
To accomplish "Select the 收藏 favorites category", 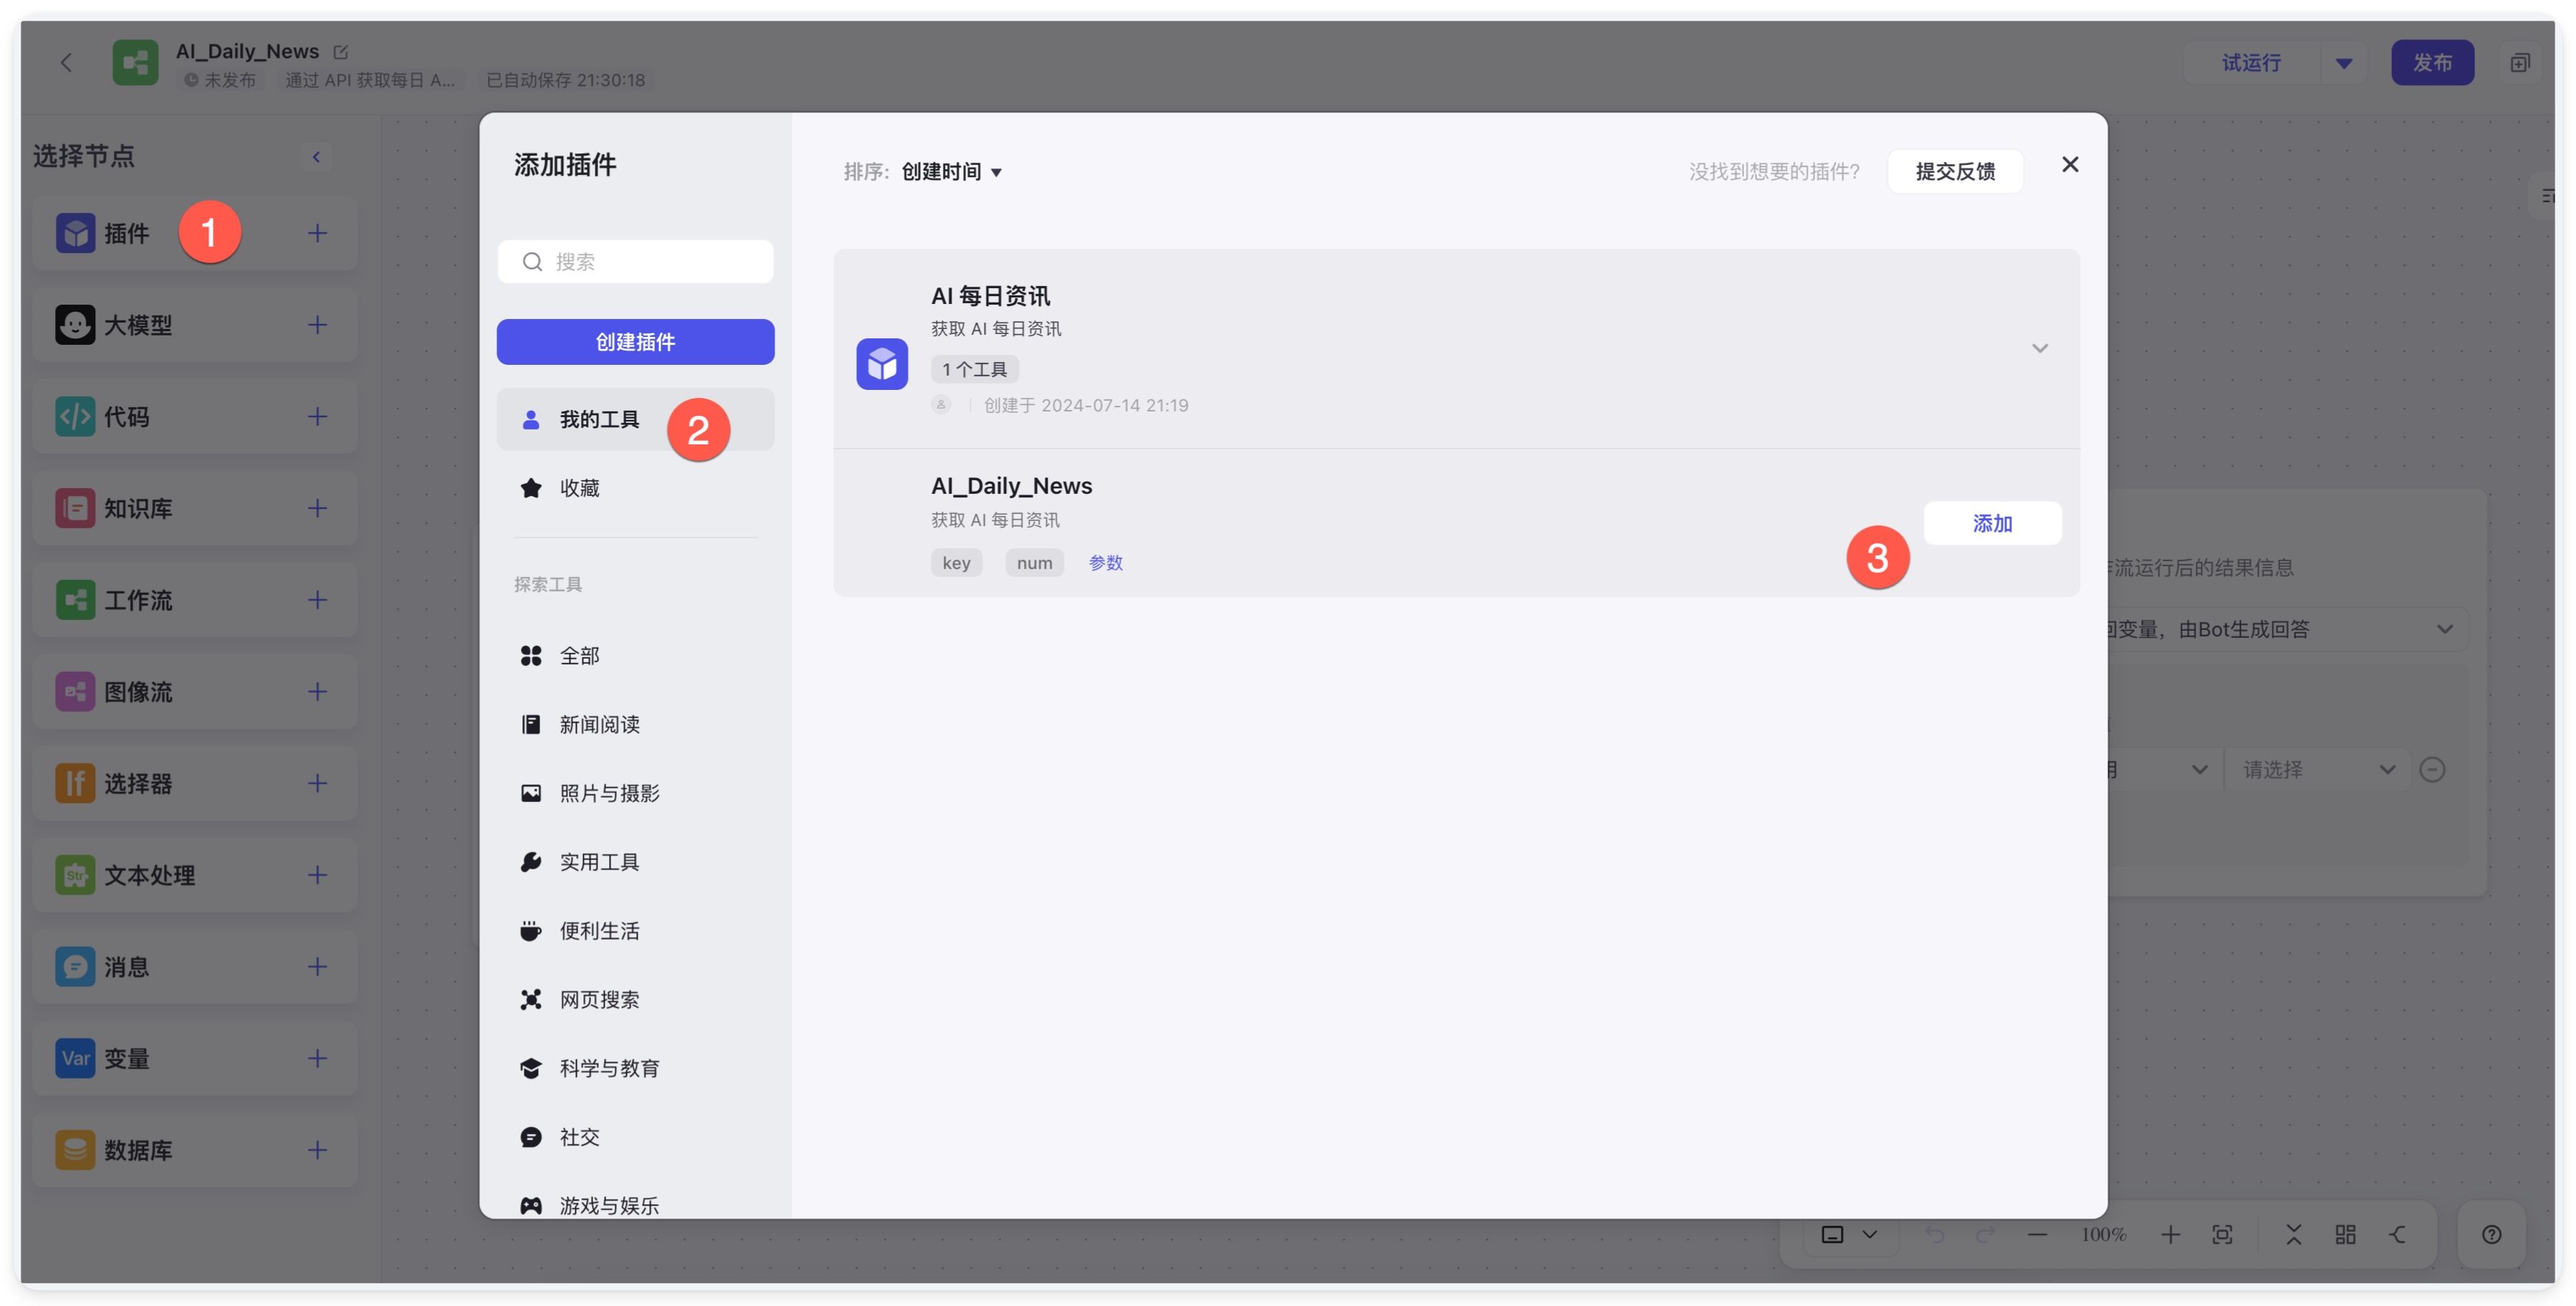I will [578, 488].
